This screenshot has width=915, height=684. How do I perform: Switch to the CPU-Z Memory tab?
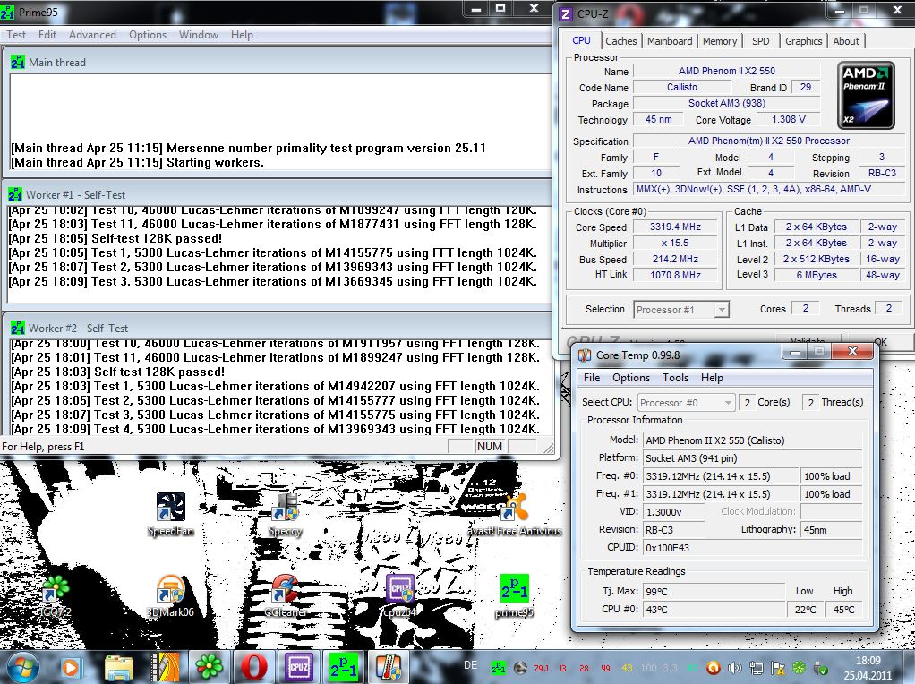tap(720, 41)
